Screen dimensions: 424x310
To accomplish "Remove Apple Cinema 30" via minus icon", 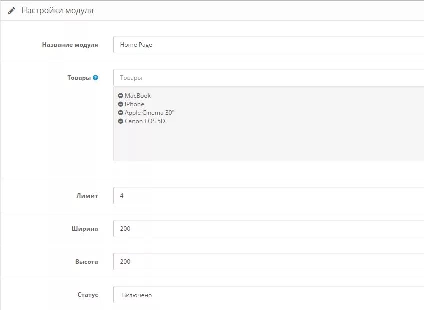I will point(120,113).
